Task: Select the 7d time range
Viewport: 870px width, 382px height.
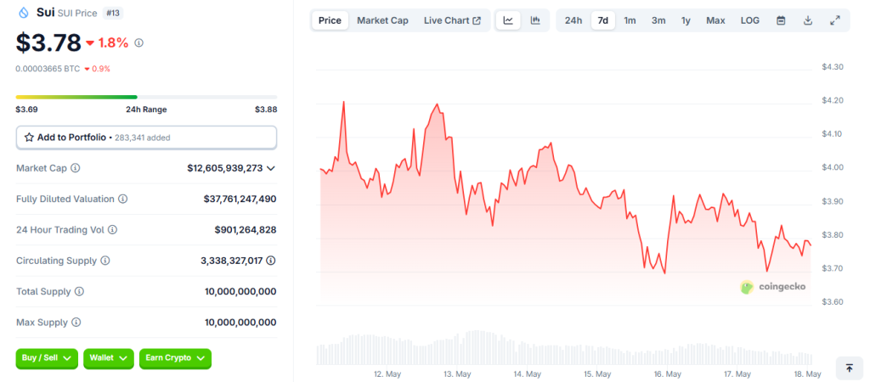Action: coord(603,20)
